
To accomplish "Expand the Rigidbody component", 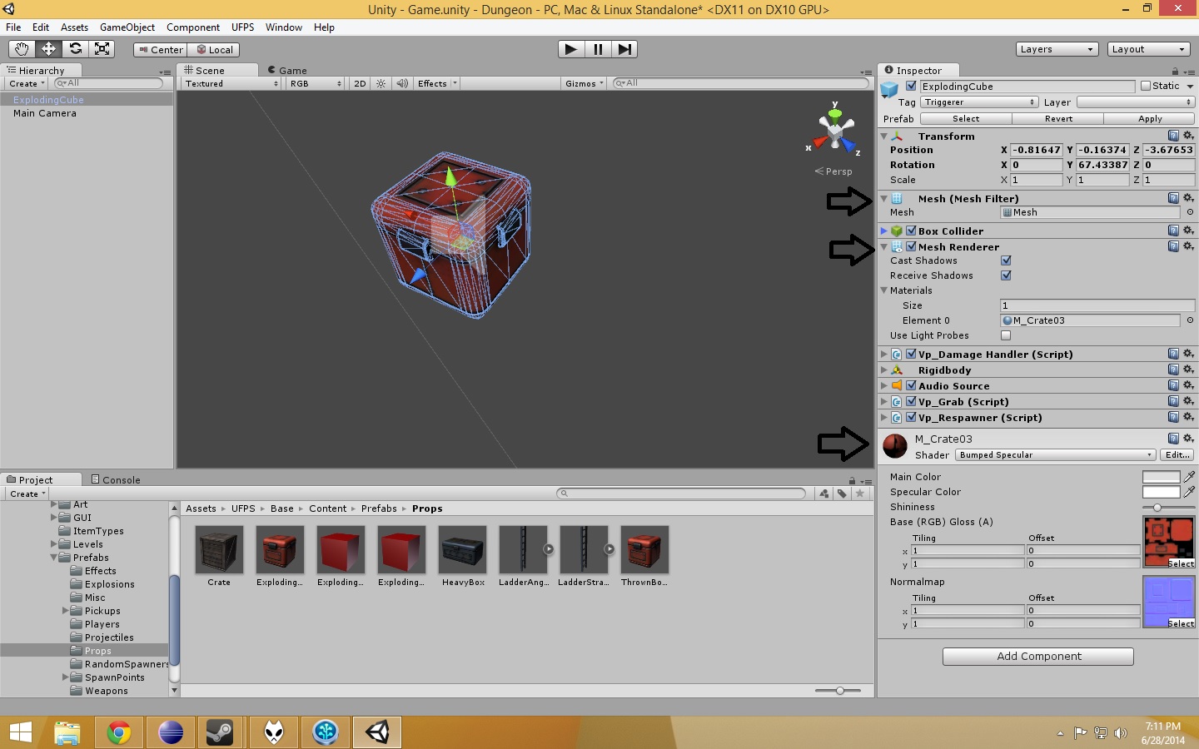I will (884, 370).
